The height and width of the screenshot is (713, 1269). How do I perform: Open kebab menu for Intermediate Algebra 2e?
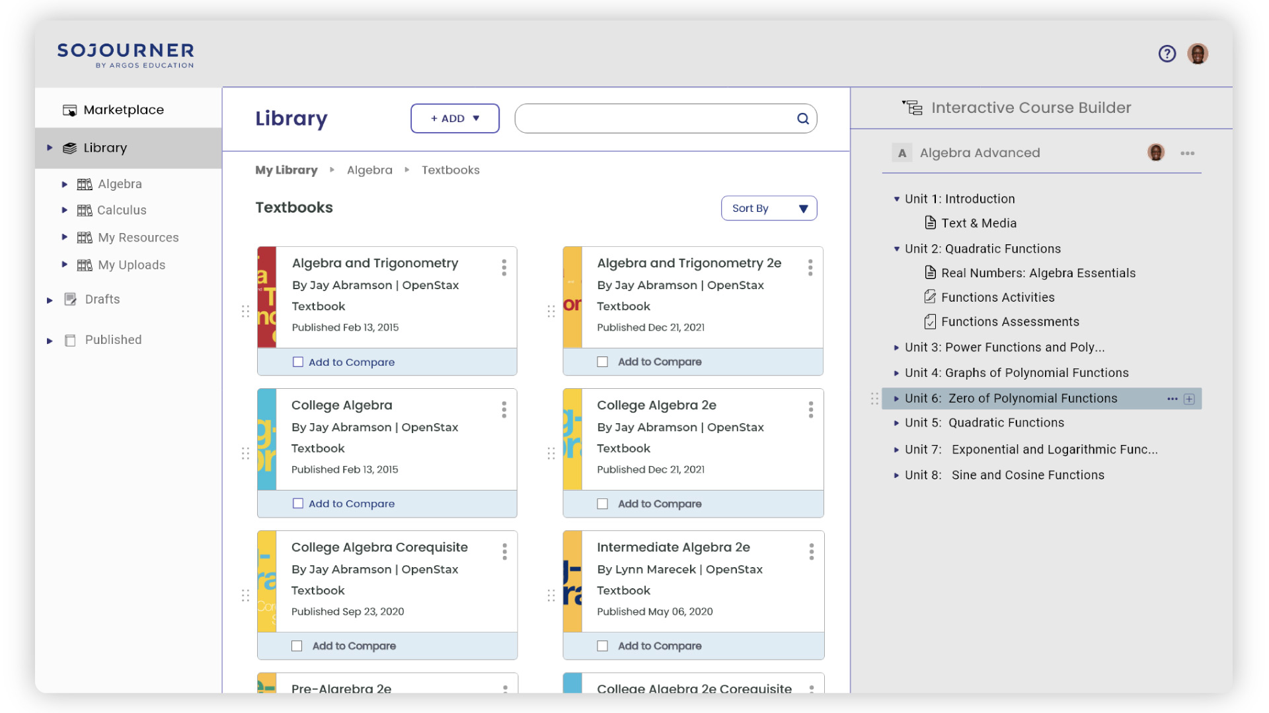pyautogui.click(x=812, y=551)
